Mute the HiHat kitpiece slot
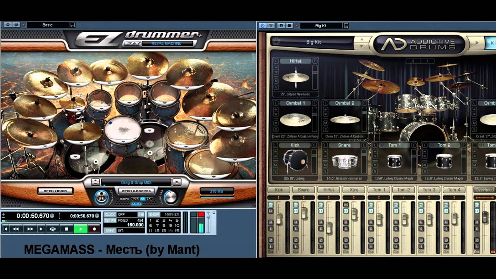 (x=276, y=81)
